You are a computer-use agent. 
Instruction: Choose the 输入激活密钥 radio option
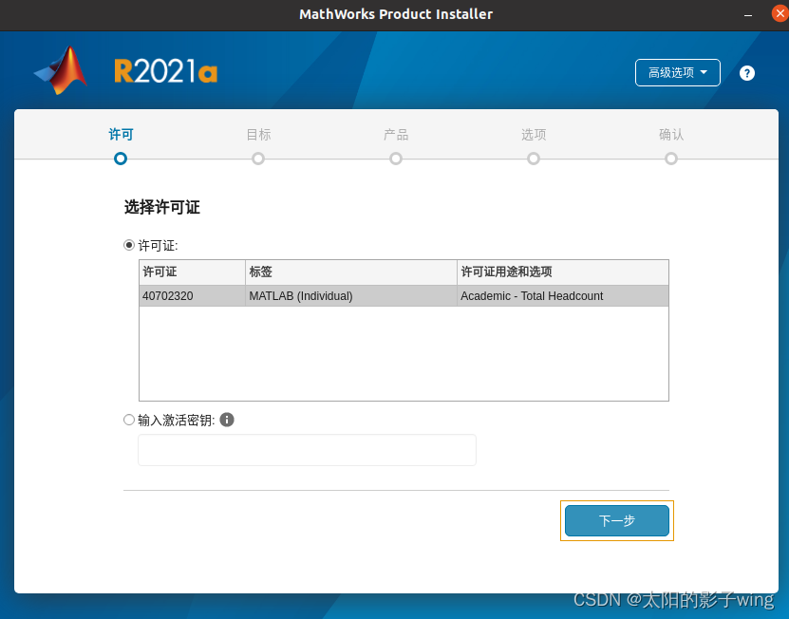click(129, 420)
